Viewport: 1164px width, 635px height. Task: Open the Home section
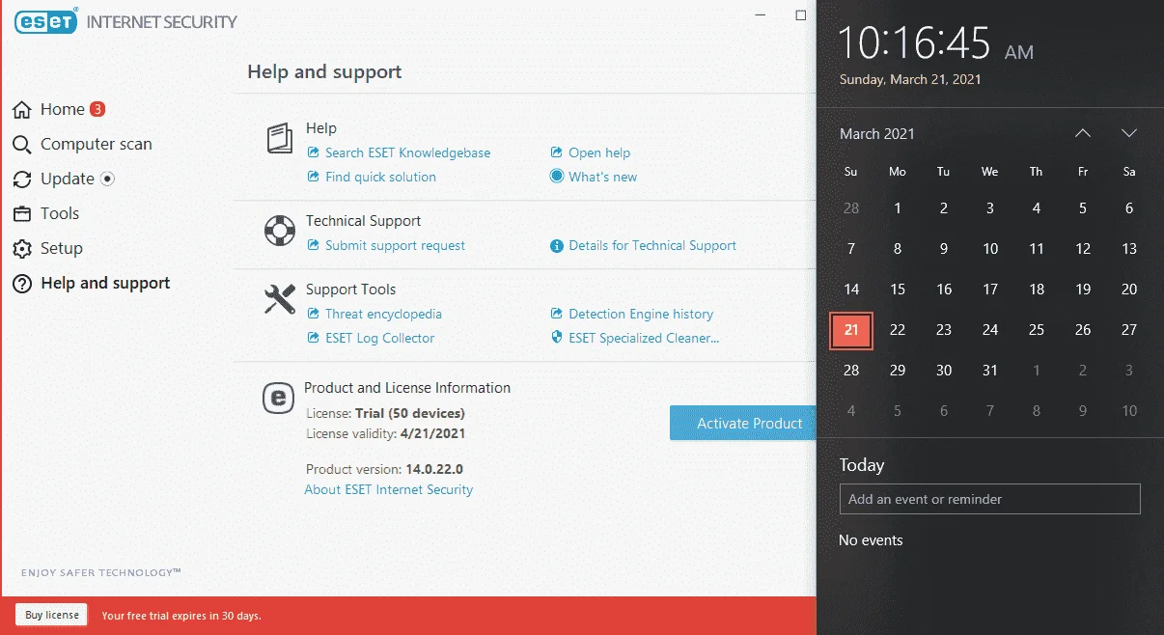pyautogui.click(x=63, y=110)
